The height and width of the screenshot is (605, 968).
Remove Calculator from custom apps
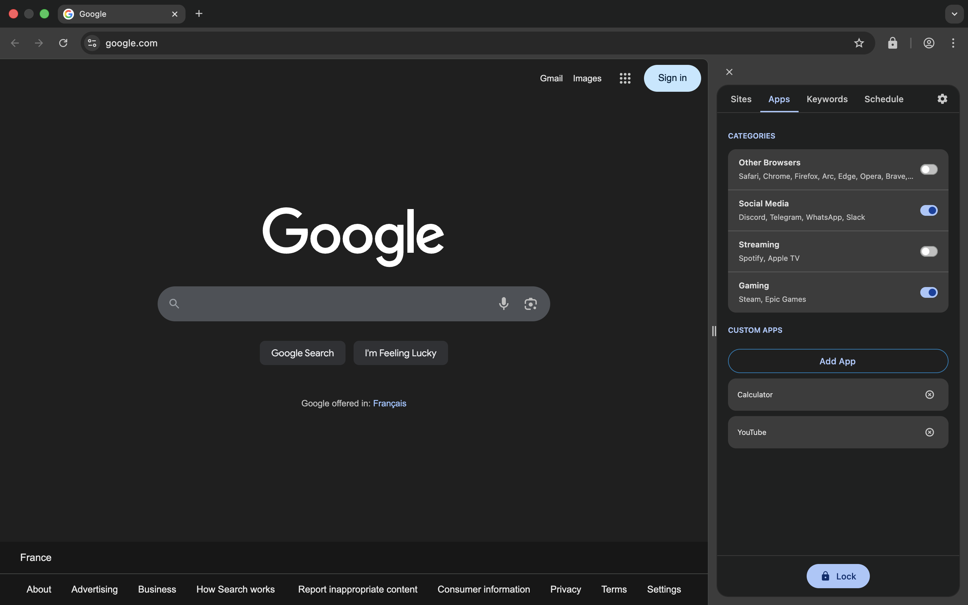pyautogui.click(x=930, y=395)
